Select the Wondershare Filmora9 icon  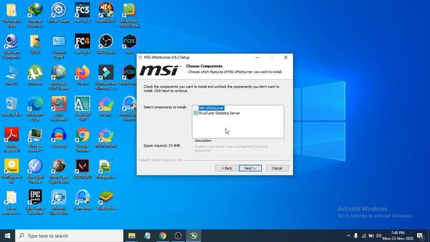[106, 77]
